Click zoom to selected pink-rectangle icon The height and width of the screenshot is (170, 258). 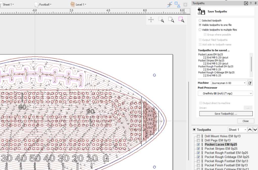tap(181, 20)
